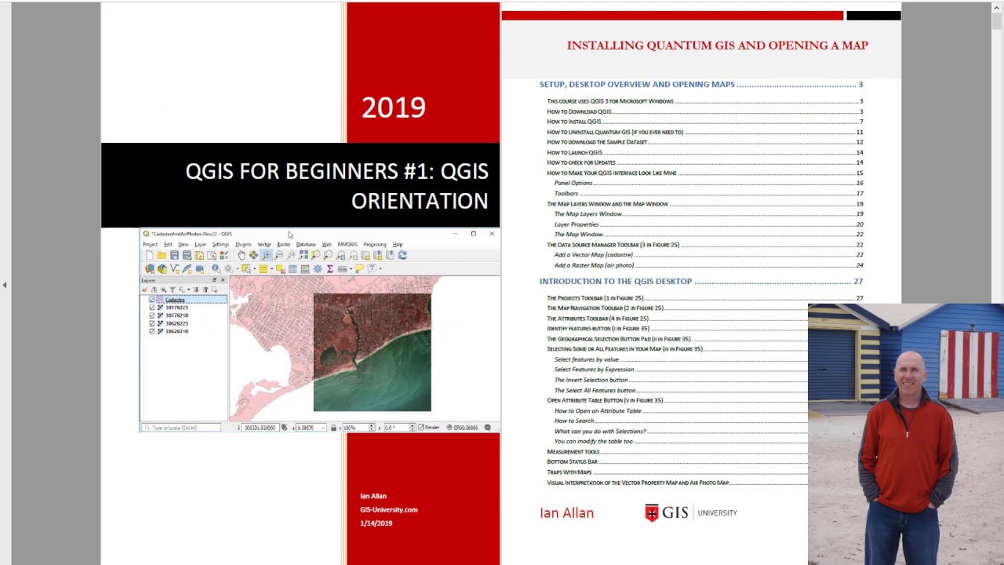
Task: Click 'Traps With Maps' contents entry
Action: pyautogui.click(x=569, y=472)
